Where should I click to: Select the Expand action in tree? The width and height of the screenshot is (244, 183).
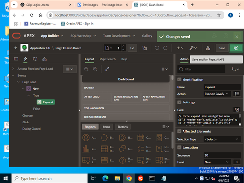click(x=46, y=102)
